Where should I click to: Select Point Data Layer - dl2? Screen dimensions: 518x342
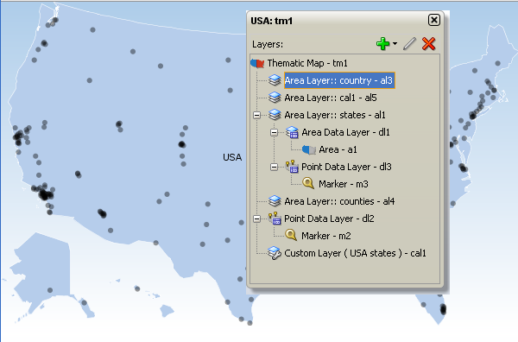tap(329, 218)
